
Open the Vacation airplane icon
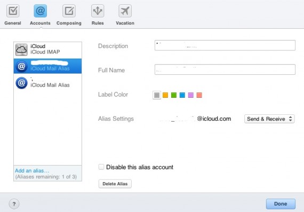click(125, 11)
